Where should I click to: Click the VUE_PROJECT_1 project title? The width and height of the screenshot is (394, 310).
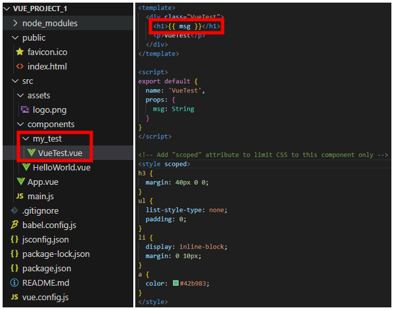[x=40, y=9]
